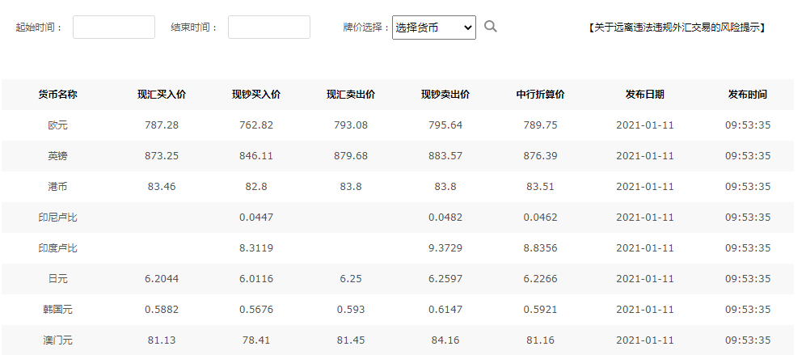Click the value 879.68 in 英镑 row

[351, 156]
